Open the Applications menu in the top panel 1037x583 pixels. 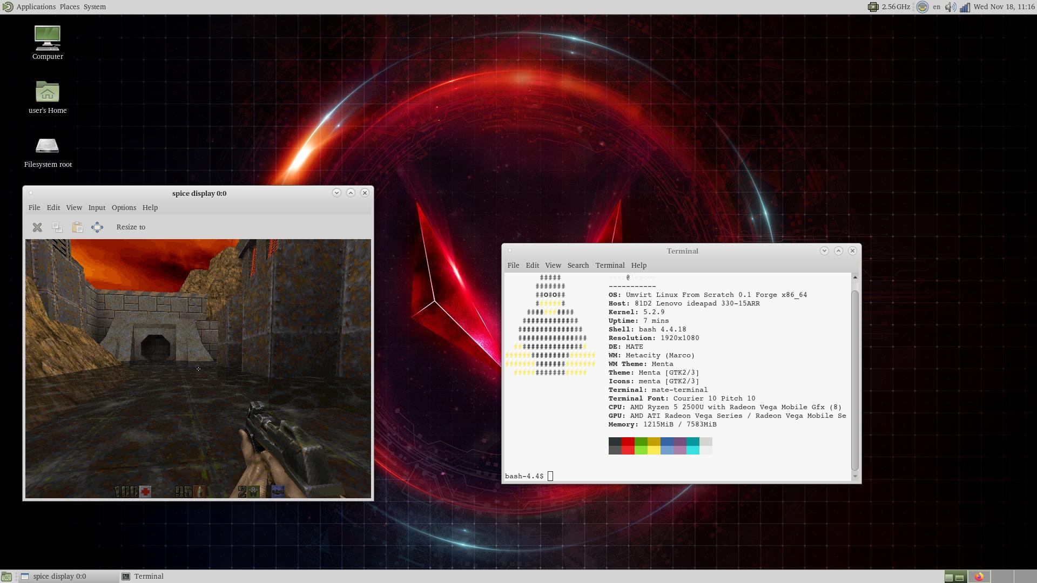(36, 7)
